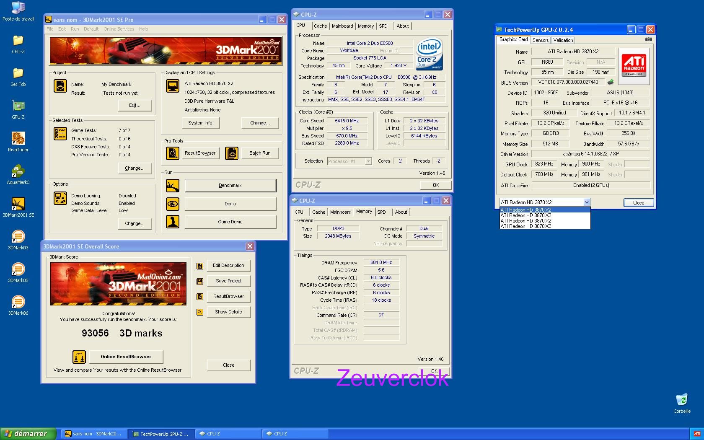This screenshot has width=704, height=440.
Task: Select the first ATI Radeon HD 3870 X2 list entry
Action: (x=545, y=210)
